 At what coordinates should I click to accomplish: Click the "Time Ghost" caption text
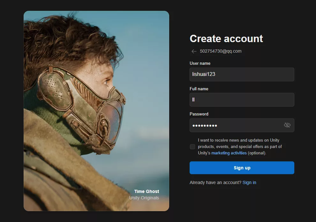pyautogui.click(x=147, y=191)
